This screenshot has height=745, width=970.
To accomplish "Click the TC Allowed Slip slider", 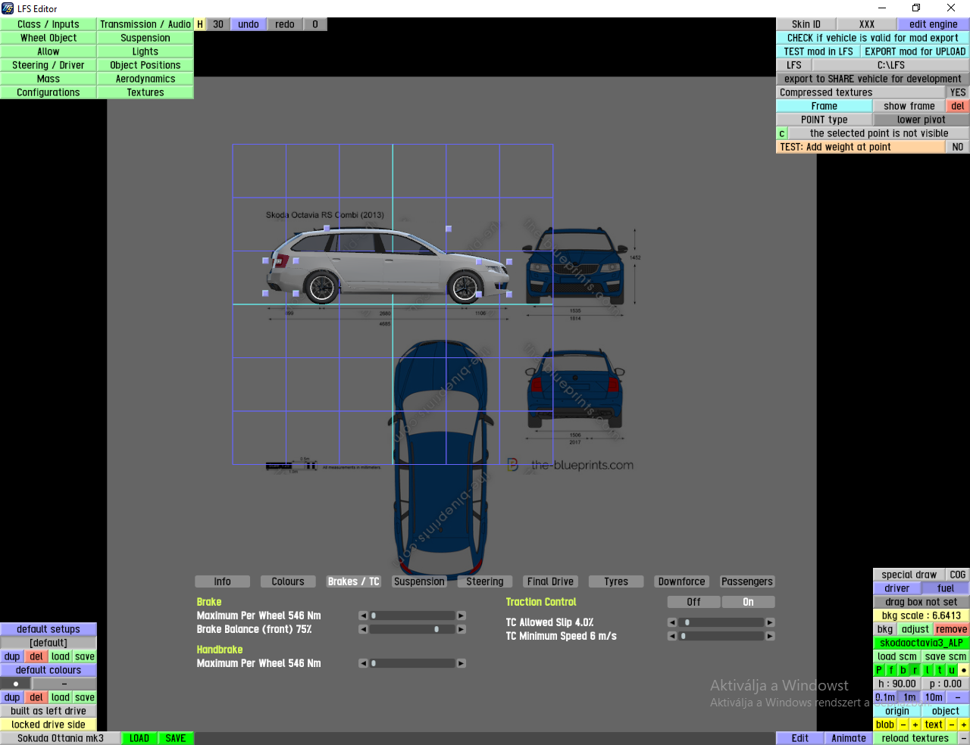I will [x=721, y=622].
